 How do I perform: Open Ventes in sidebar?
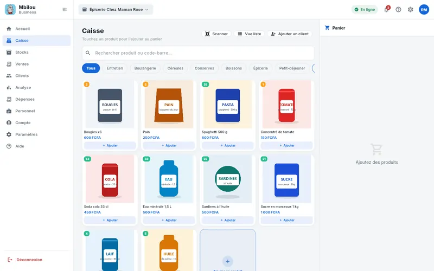[36, 64]
